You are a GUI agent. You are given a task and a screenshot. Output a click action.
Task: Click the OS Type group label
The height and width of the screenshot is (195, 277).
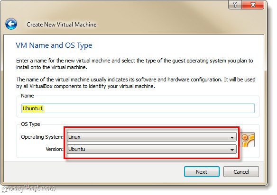(x=30, y=124)
